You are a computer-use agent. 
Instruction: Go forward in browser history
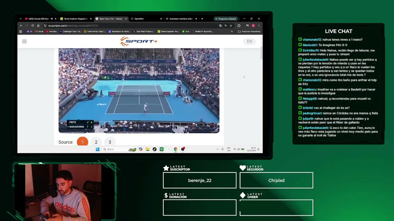pos(27,25)
